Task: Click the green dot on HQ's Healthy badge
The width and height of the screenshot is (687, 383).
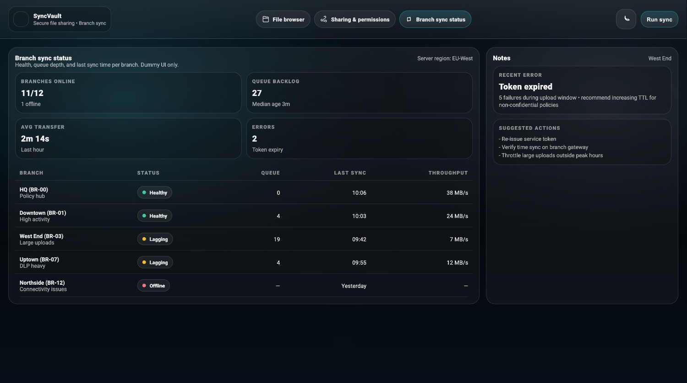Action: [144, 192]
